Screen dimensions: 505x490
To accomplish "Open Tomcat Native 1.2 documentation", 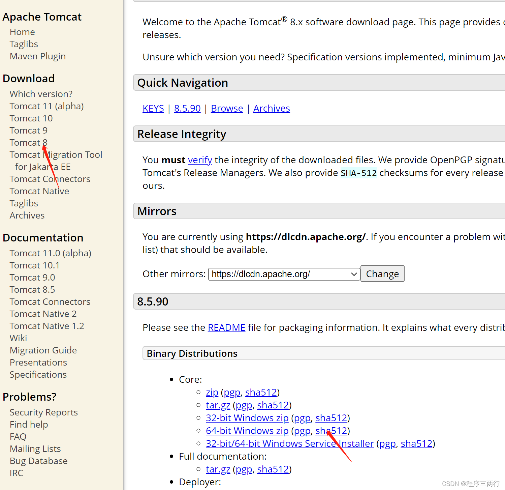I will [x=47, y=326].
